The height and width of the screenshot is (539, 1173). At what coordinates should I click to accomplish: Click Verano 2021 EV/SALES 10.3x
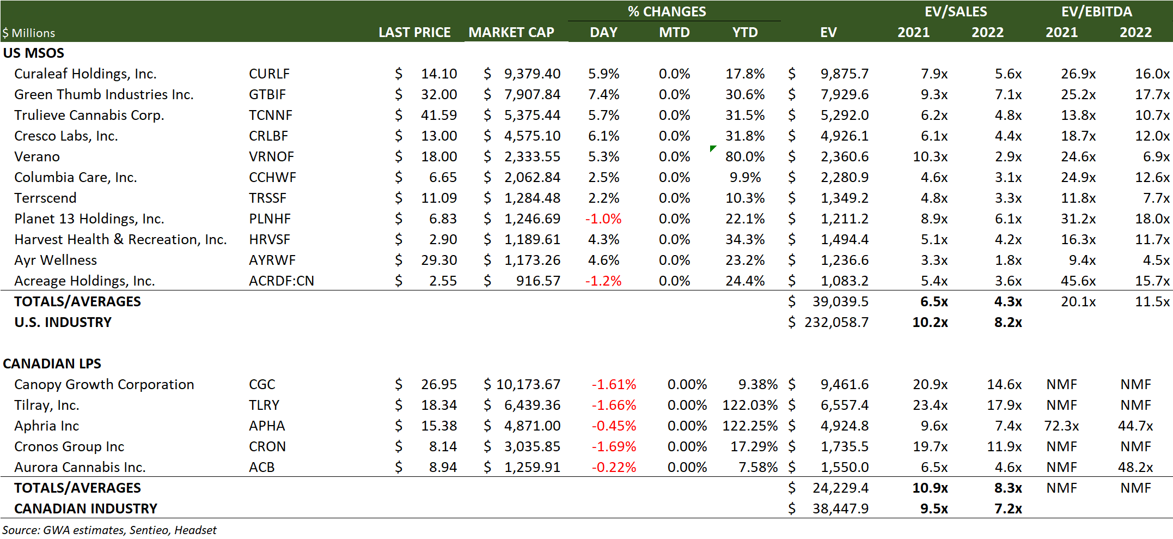pos(930,156)
